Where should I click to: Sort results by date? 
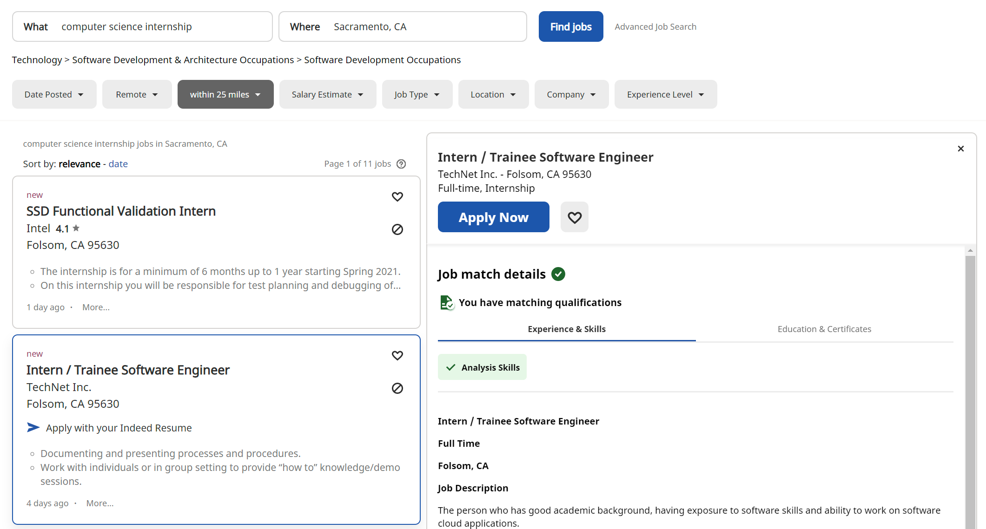point(118,164)
